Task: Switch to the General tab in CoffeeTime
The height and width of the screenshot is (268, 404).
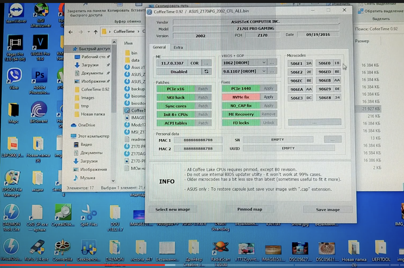Action: (x=159, y=47)
